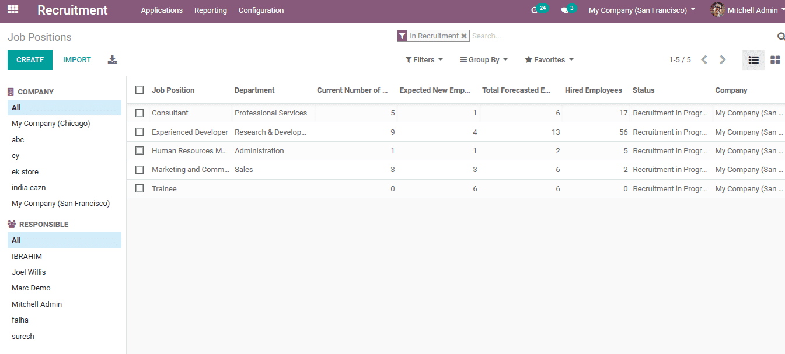Image resolution: width=785 pixels, height=354 pixels.
Task: Click the IMPORT button
Action: click(77, 60)
